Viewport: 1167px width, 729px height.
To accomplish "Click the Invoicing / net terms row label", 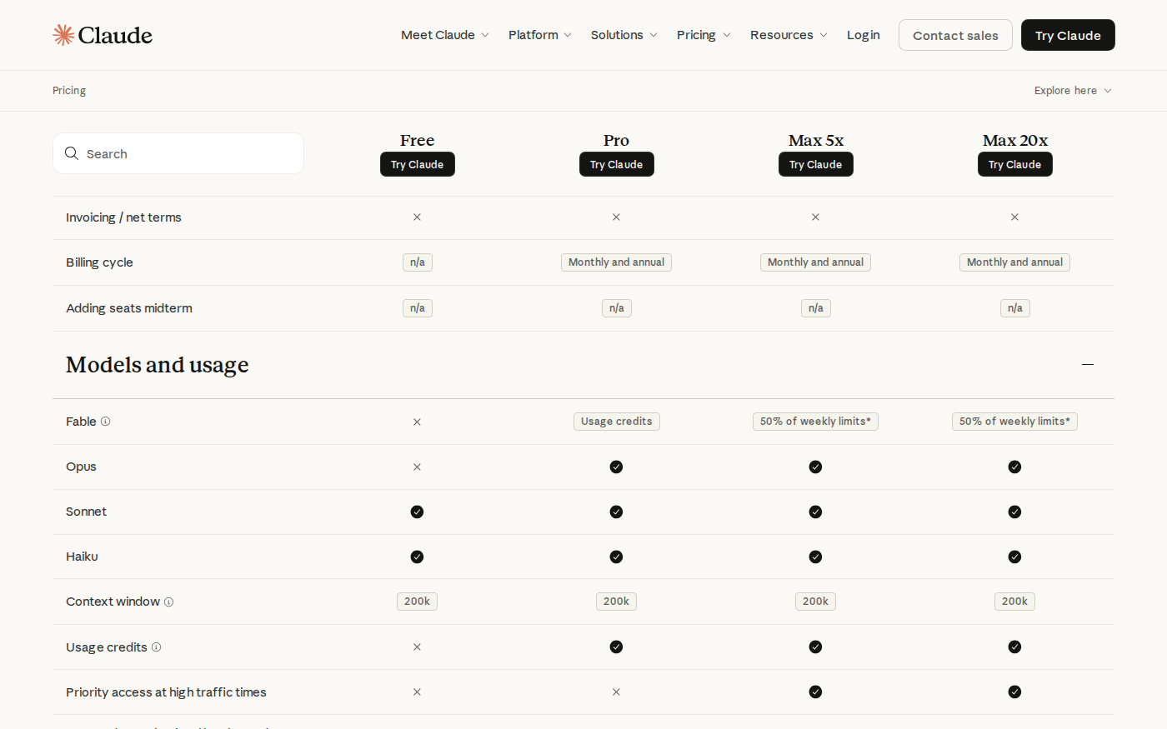I will (x=123, y=217).
